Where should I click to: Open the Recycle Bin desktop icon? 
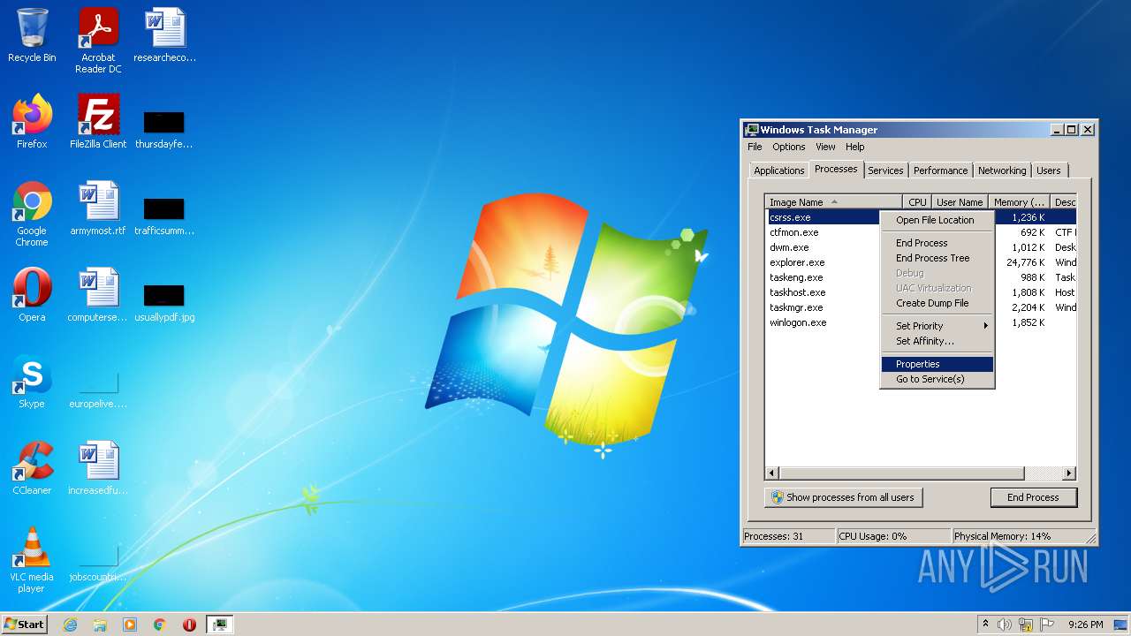pos(32,35)
